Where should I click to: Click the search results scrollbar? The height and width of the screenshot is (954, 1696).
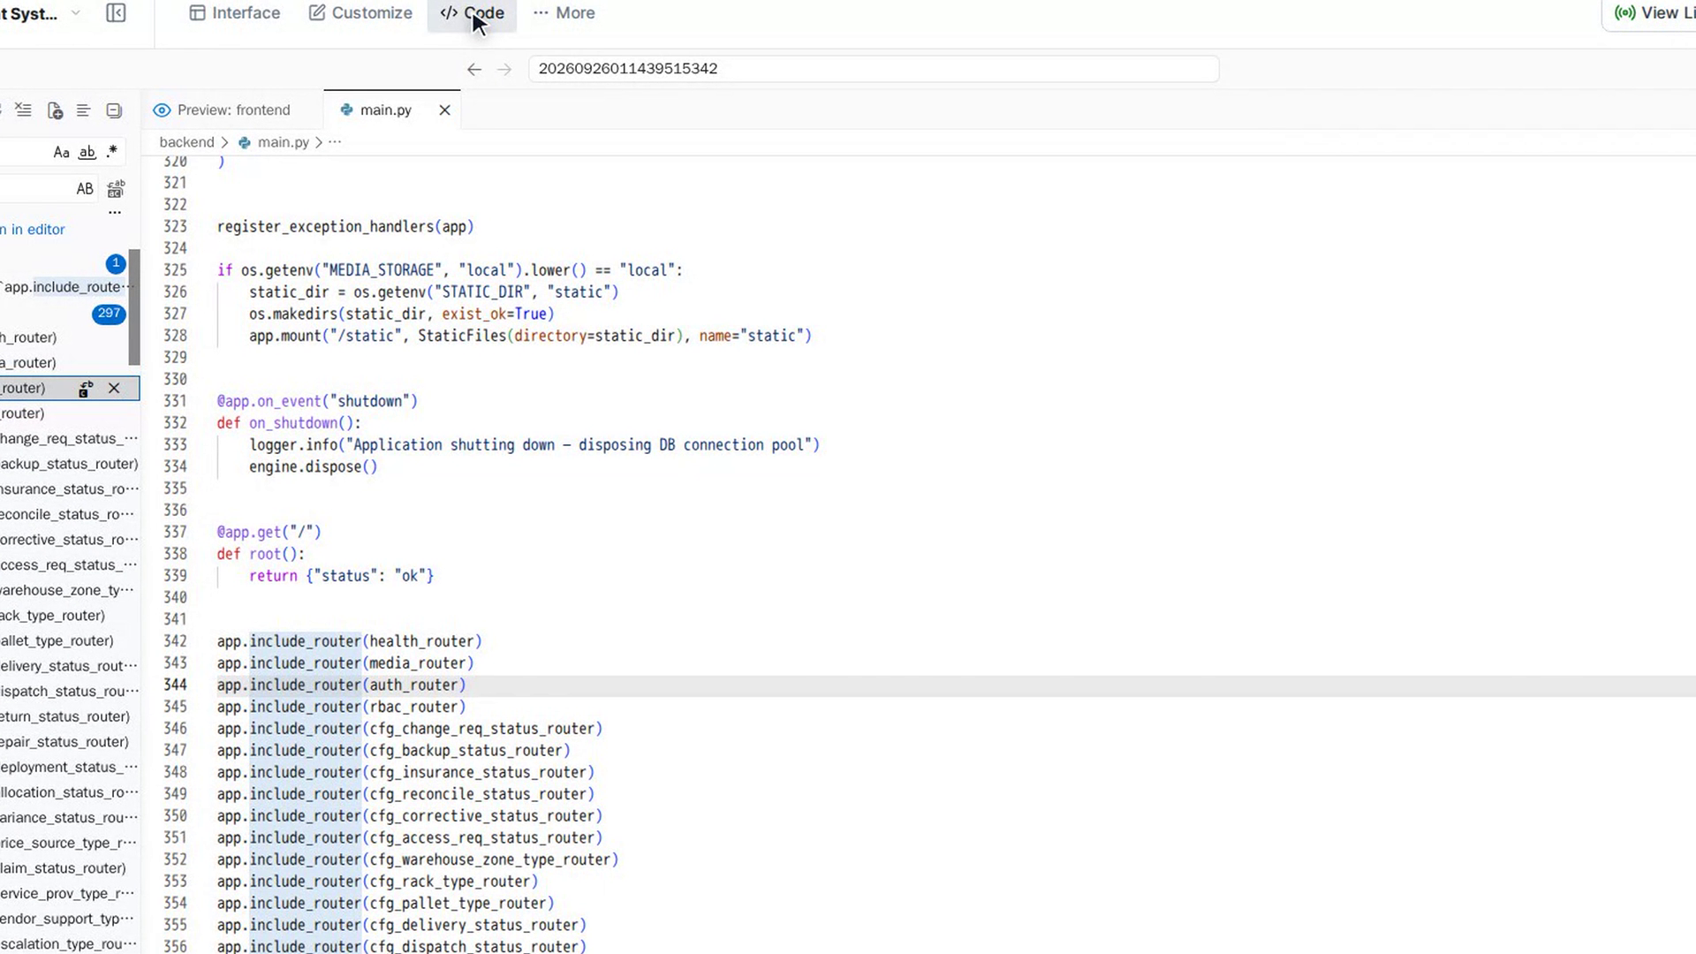(134, 307)
